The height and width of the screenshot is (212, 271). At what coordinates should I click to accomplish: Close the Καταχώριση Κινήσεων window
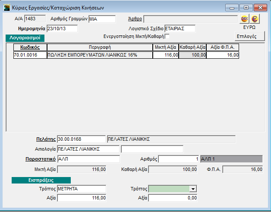[x=260, y=8]
